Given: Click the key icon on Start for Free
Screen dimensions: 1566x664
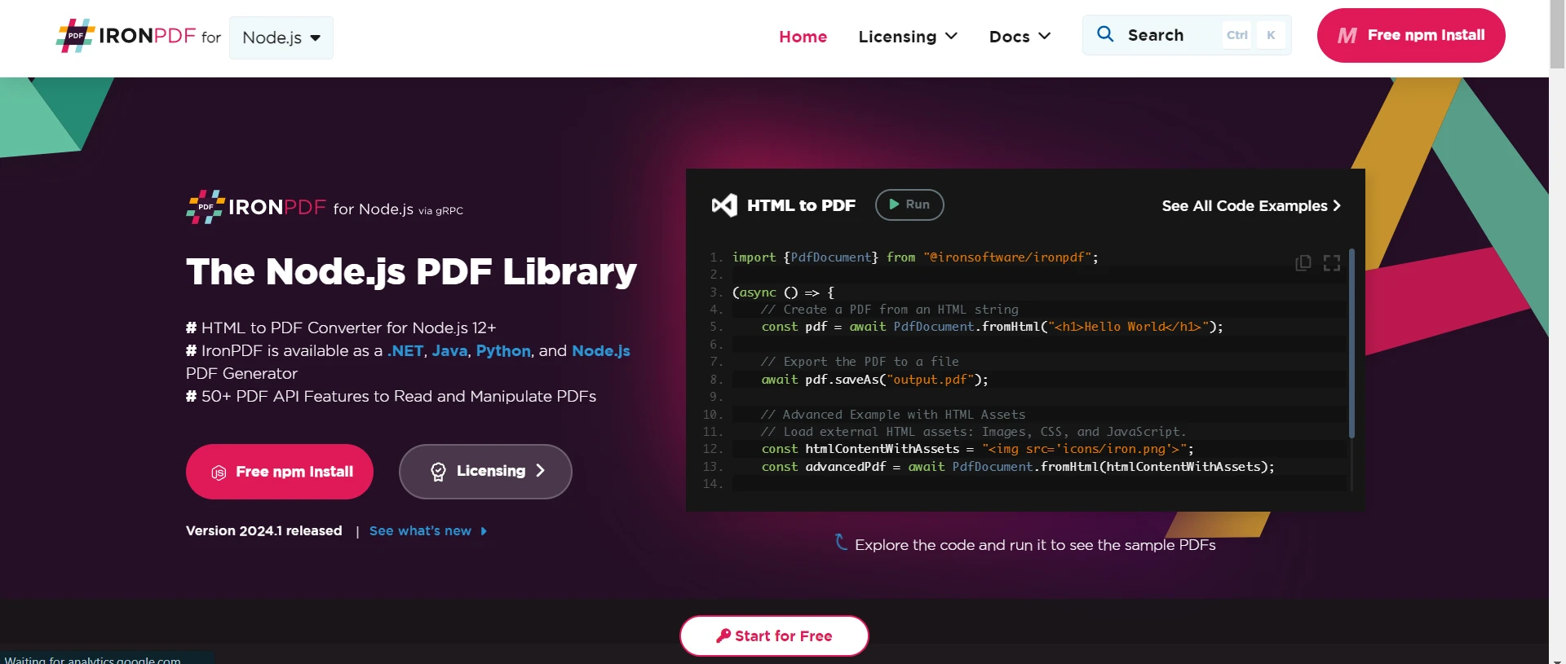Looking at the screenshot, I should 723,635.
